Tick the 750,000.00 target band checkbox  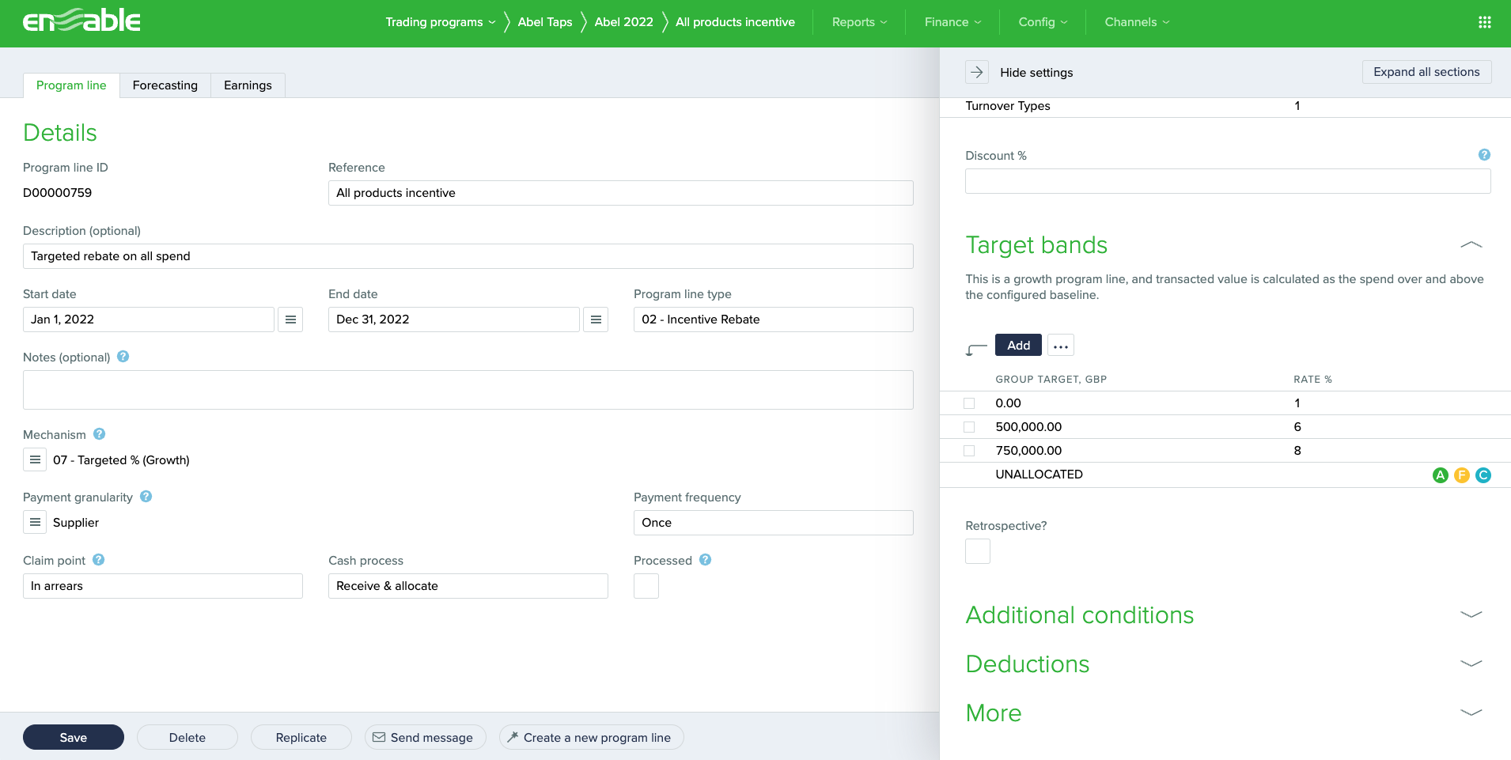969,451
